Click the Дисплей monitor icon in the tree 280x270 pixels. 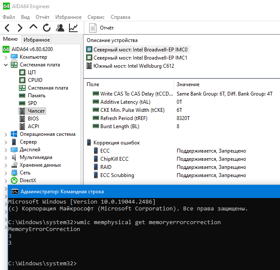[14, 150]
